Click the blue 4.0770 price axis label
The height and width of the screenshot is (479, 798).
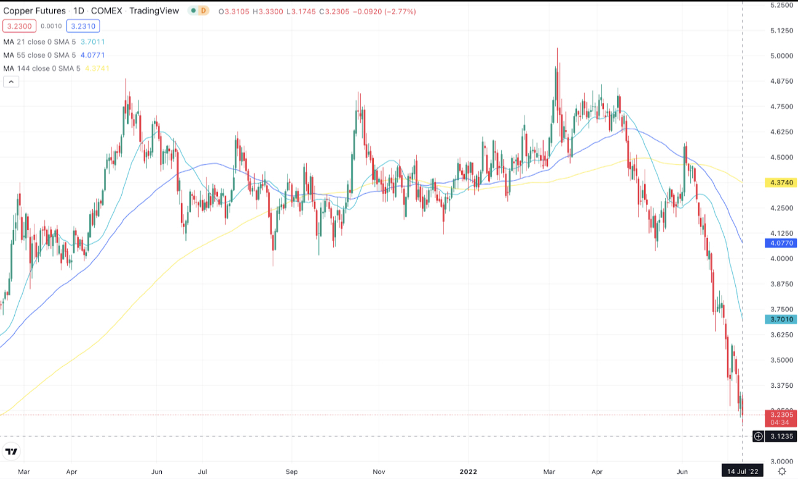780,243
